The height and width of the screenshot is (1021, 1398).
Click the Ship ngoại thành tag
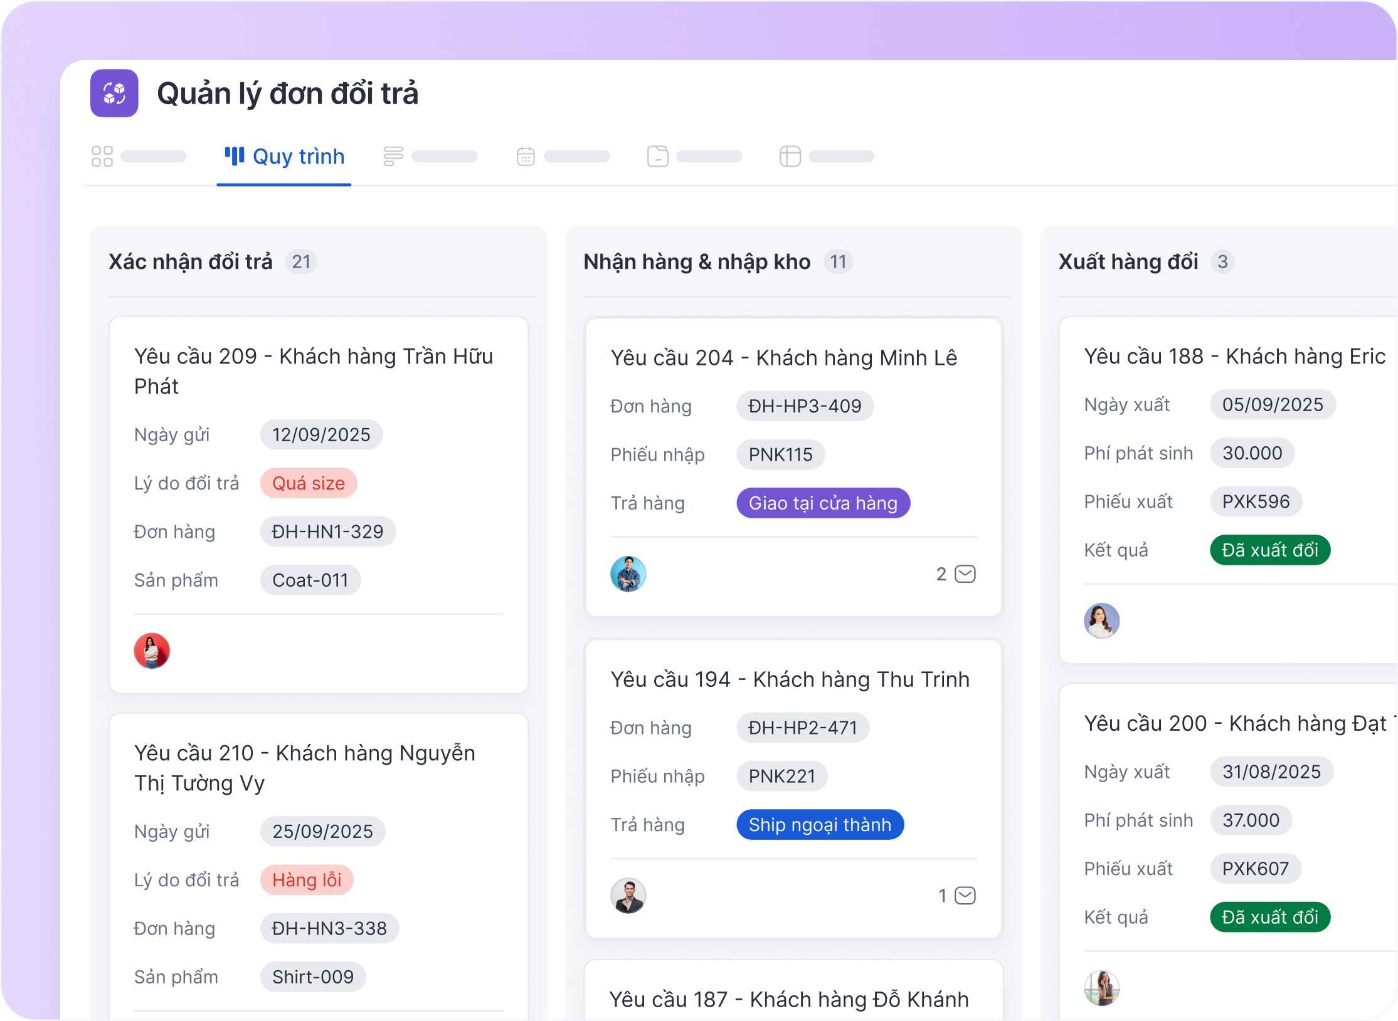(x=819, y=825)
